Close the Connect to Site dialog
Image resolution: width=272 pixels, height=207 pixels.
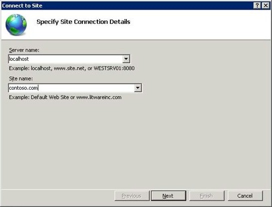click(x=266, y=5)
